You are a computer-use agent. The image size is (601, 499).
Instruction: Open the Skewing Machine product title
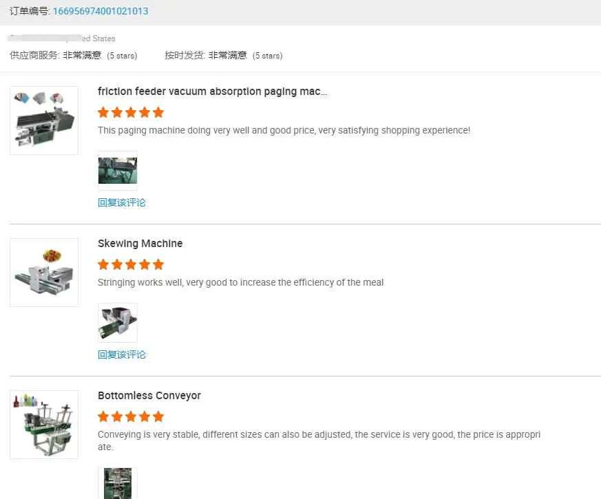pyautogui.click(x=140, y=244)
